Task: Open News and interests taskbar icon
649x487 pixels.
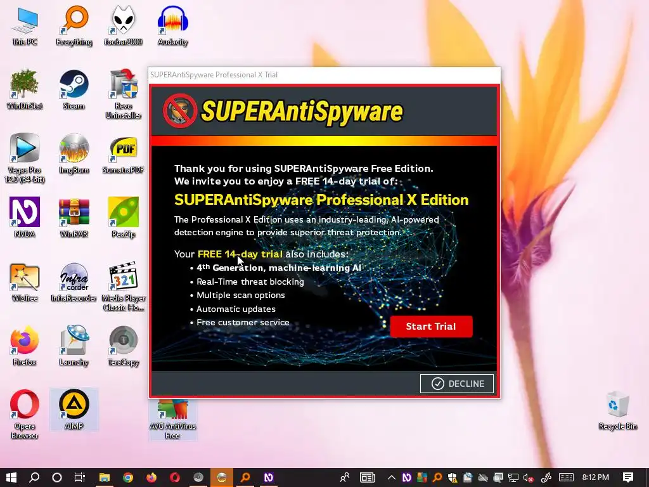Action: [367, 477]
